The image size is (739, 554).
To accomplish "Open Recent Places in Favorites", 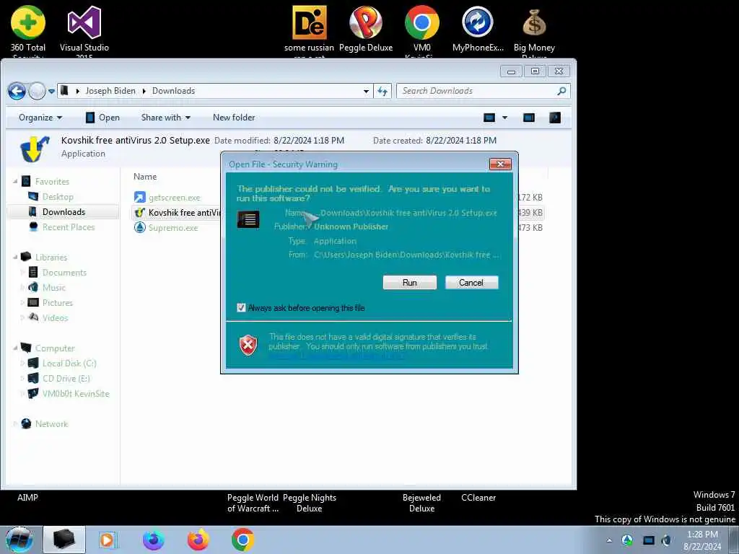I will click(x=69, y=227).
